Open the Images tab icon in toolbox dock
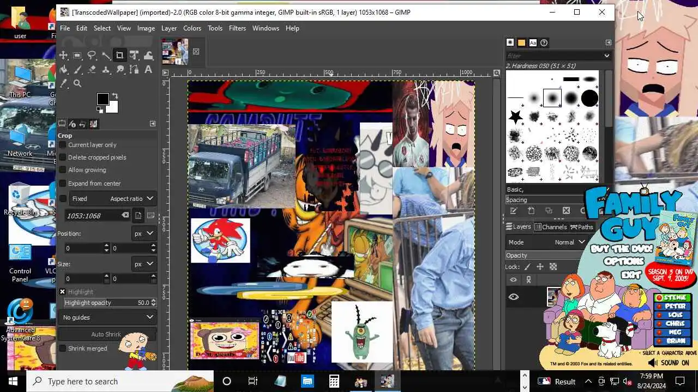 pyautogui.click(x=93, y=124)
